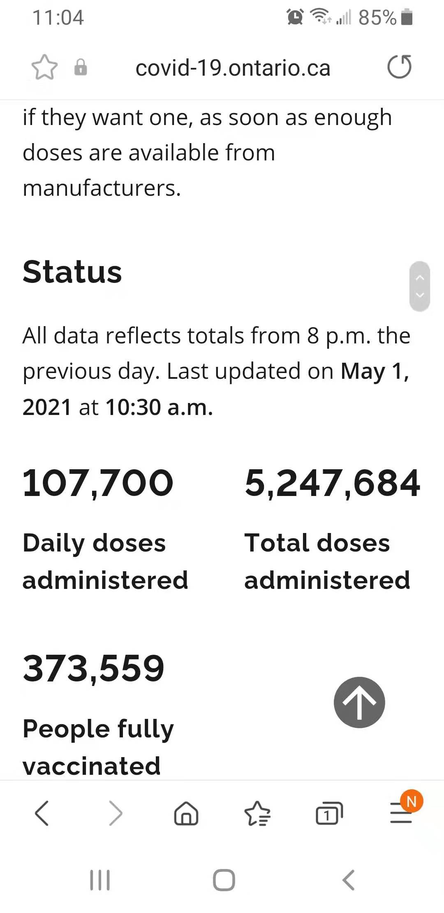Tap the alarm icon in status bar
Image resolution: width=444 pixels, height=913 pixels.
pyautogui.click(x=295, y=17)
